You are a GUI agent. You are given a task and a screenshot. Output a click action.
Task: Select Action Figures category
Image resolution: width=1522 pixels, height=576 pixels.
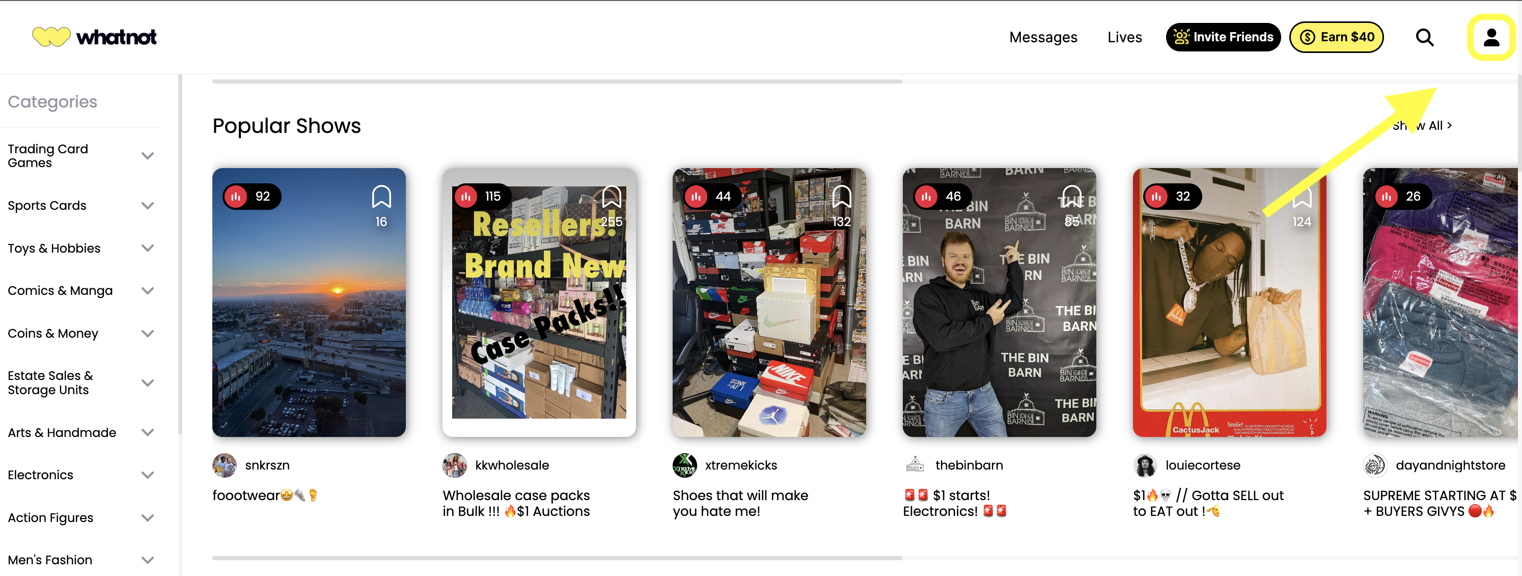coord(51,517)
